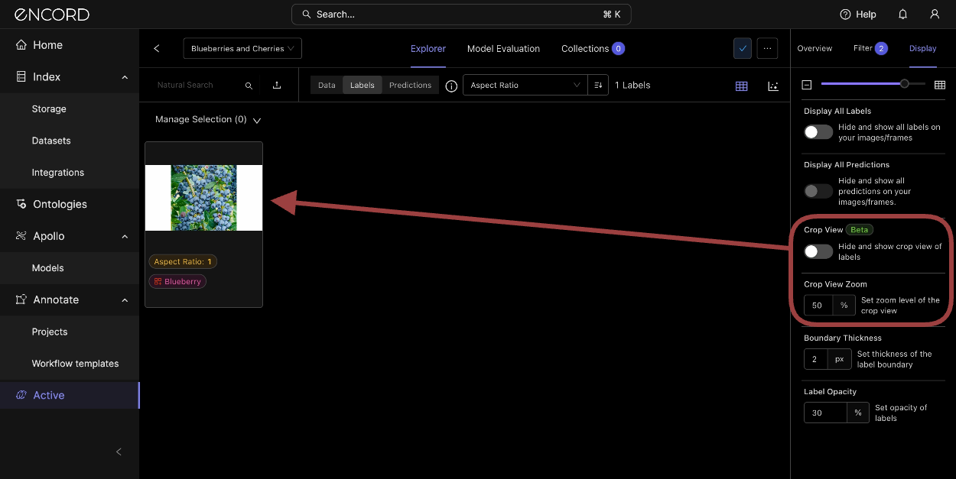The height and width of the screenshot is (479, 956).
Task: Open the Help menu icon
Action: [845, 15]
